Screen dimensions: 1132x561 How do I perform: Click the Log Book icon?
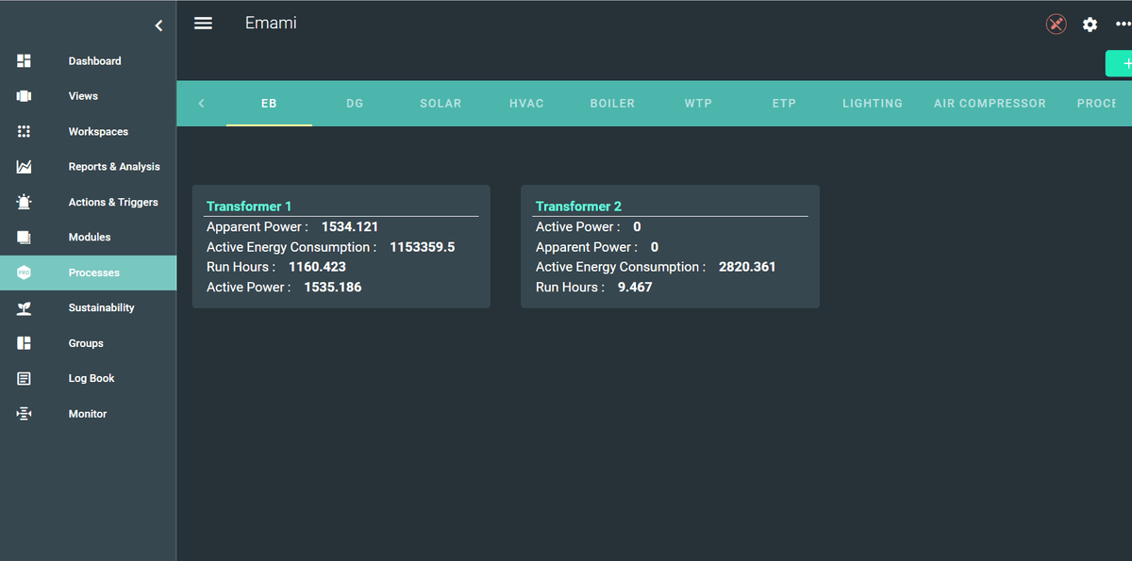click(25, 379)
